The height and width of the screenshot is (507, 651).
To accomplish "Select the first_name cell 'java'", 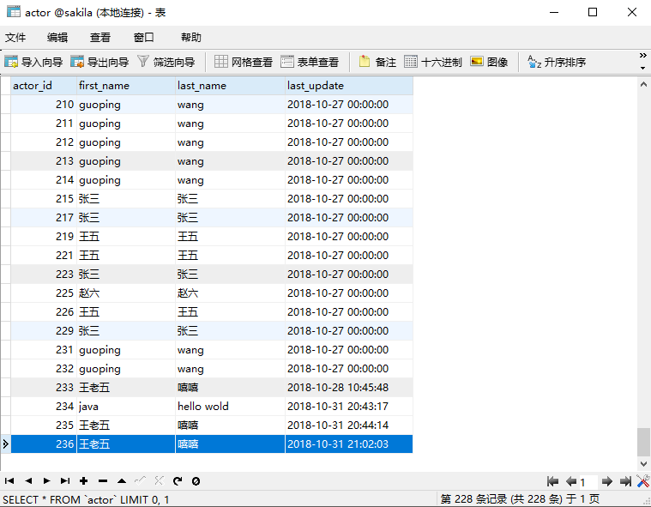I will (x=126, y=406).
